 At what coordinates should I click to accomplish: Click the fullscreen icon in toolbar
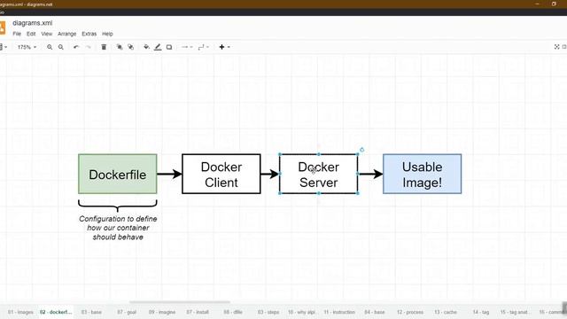coord(557,47)
